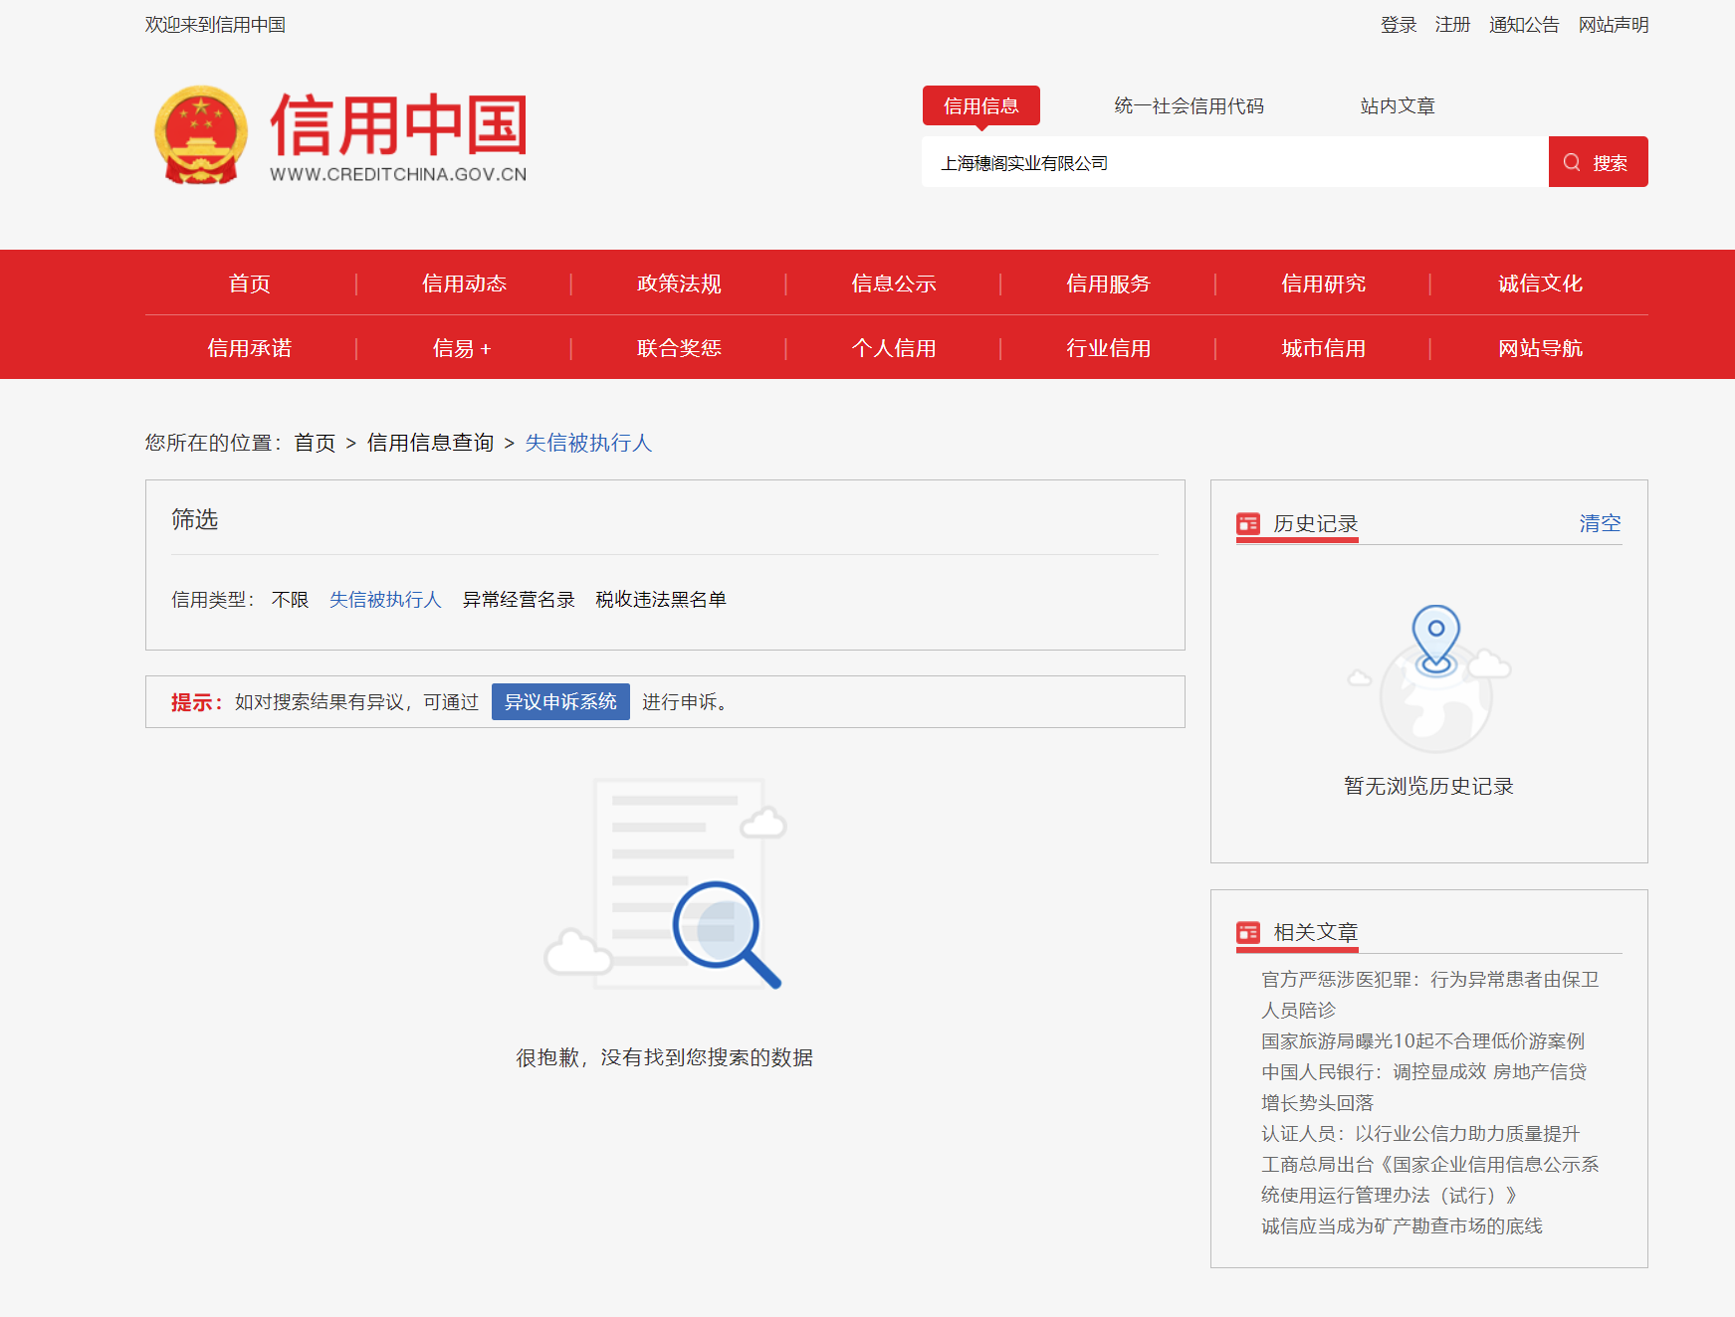Clear browsing history with 清空 link
The width and height of the screenshot is (1735, 1317).
click(x=1599, y=523)
